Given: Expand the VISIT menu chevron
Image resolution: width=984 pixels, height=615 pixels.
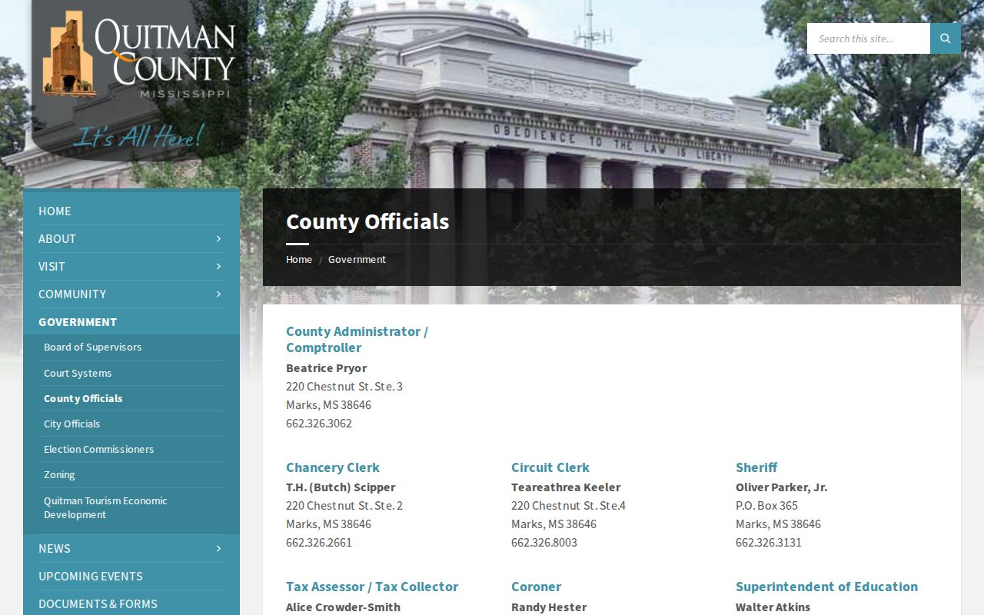Looking at the screenshot, I should pos(218,267).
